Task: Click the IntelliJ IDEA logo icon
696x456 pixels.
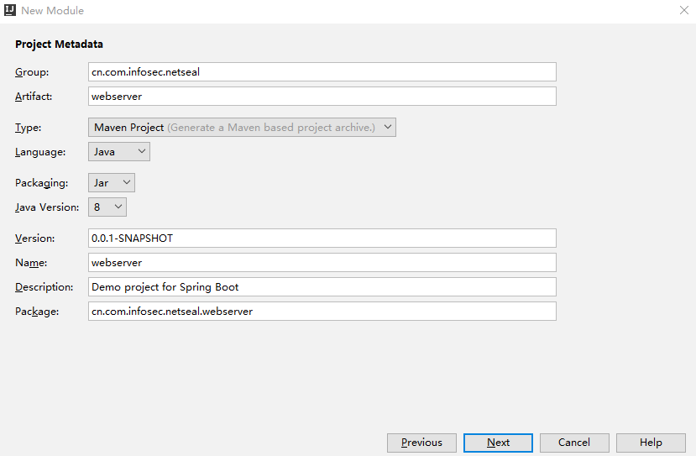Action: 10,10
